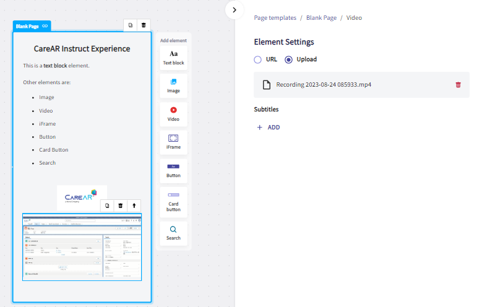The width and height of the screenshot is (482, 307).
Task: Select the CareAR logo image
Action: [82, 197]
